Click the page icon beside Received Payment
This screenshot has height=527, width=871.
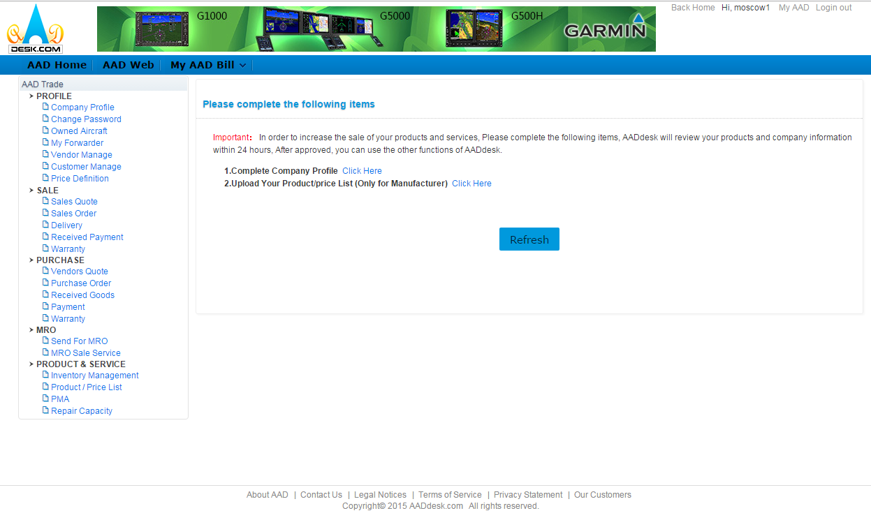[x=46, y=237]
